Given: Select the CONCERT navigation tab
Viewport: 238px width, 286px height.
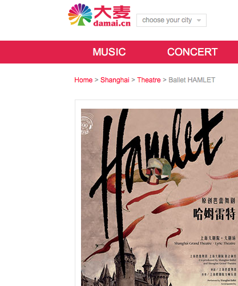Looking at the screenshot, I should [x=192, y=52].
